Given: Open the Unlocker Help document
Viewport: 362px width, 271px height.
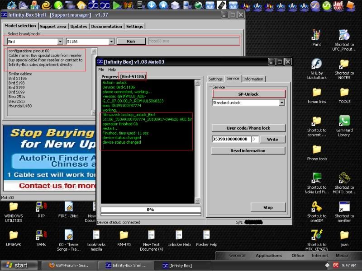Looking at the screenshot, I should click(179, 238).
